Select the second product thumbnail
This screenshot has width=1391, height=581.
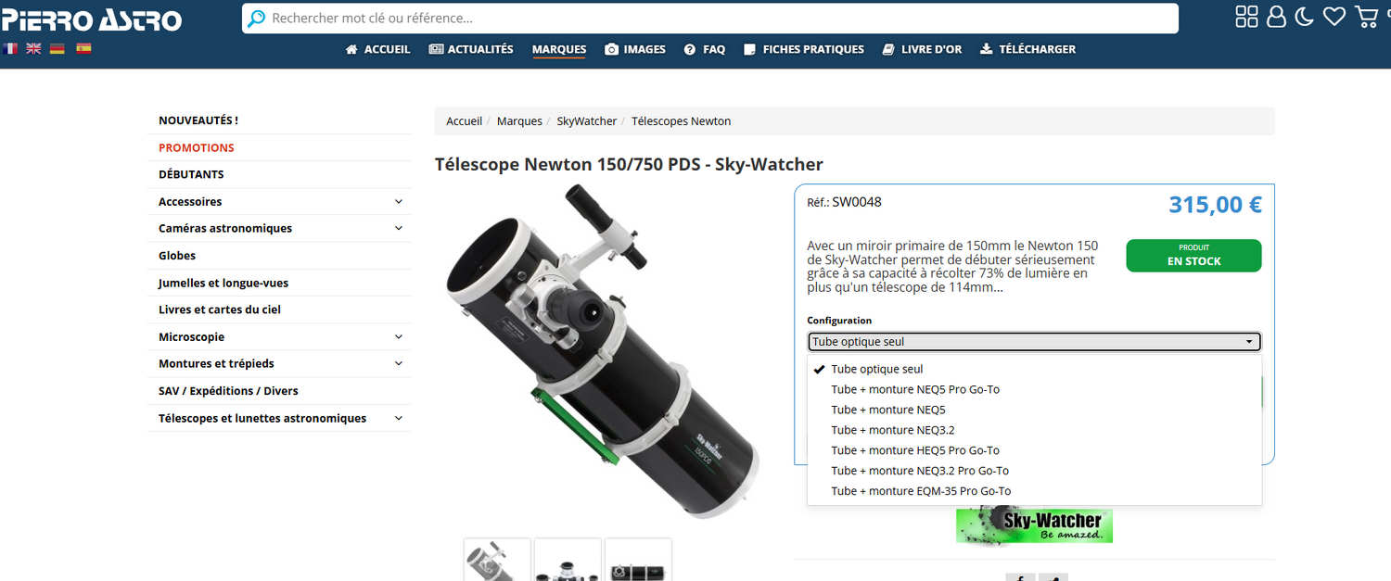pyautogui.click(x=568, y=560)
